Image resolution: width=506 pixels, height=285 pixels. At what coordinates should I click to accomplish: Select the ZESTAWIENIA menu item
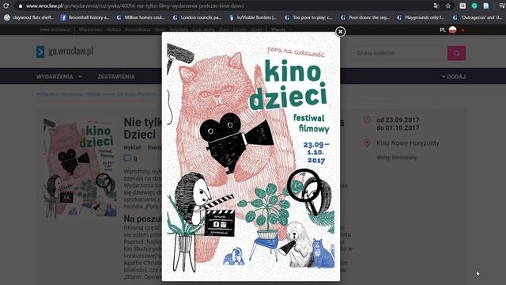116,77
